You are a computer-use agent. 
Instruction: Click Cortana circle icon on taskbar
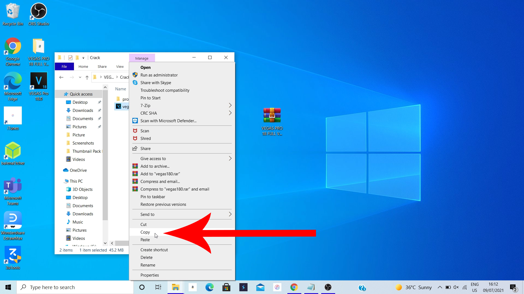point(142,287)
